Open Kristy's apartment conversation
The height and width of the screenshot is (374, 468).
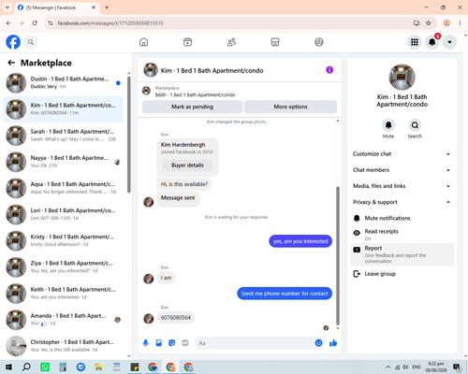pyautogui.click(x=63, y=240)
